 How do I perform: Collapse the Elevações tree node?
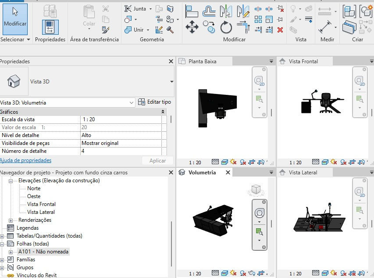point(11,181)
